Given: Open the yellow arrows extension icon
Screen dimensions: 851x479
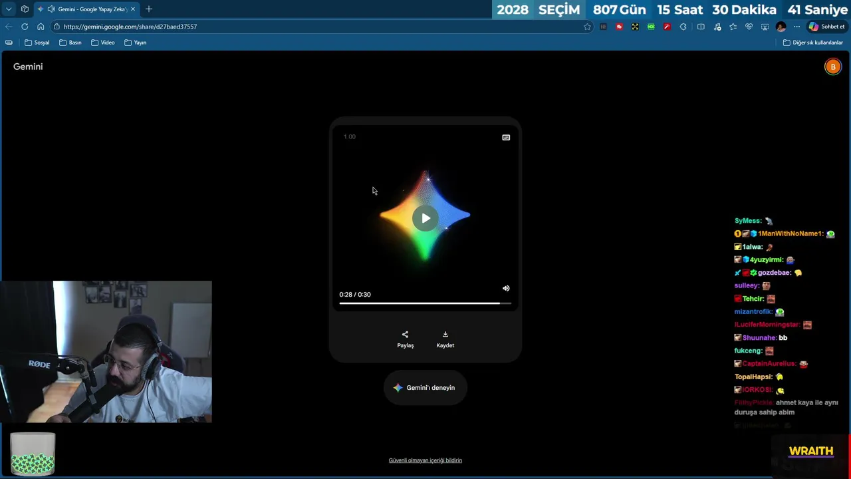Looking at the screenshot, I should click(x=635, y=27).
